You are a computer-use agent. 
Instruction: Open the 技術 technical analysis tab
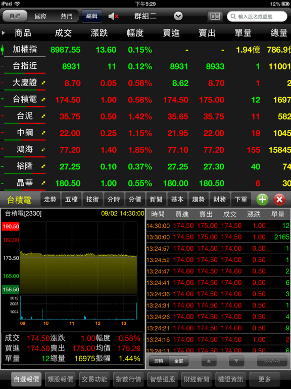[x=92, y=199]
